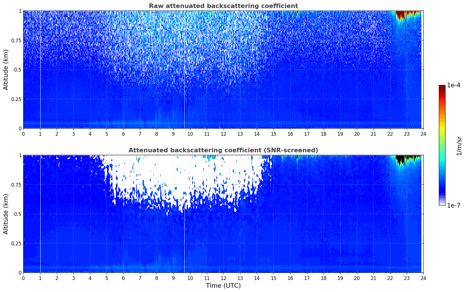
Task: Click the top plot's "Altitude (km)" axis label
Action: tap(6, 70)
